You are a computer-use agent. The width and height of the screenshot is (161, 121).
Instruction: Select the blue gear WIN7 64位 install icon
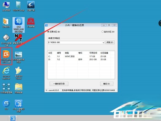click(18, 25)
